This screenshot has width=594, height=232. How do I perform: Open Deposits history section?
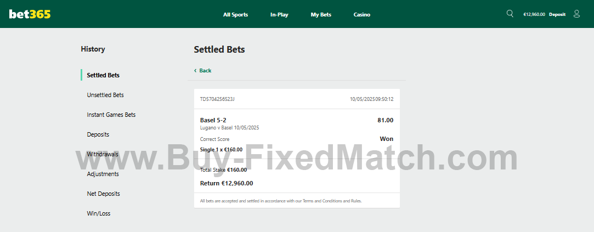(98, 134)
